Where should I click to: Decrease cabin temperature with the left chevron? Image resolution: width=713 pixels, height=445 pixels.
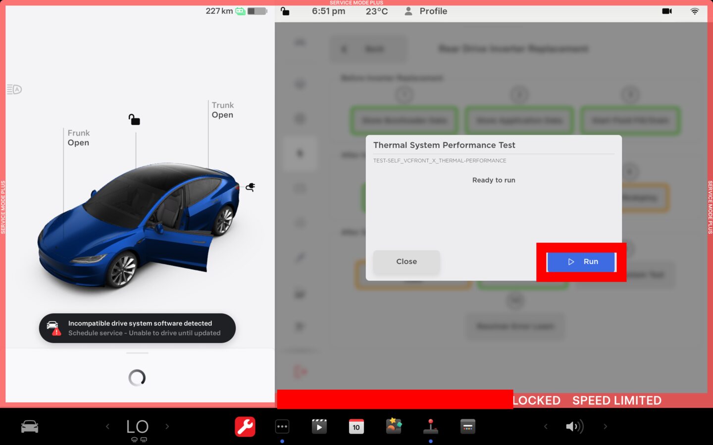point(107,426)
